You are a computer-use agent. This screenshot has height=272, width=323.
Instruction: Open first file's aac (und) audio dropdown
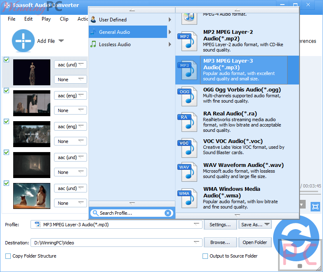[71, 65]
